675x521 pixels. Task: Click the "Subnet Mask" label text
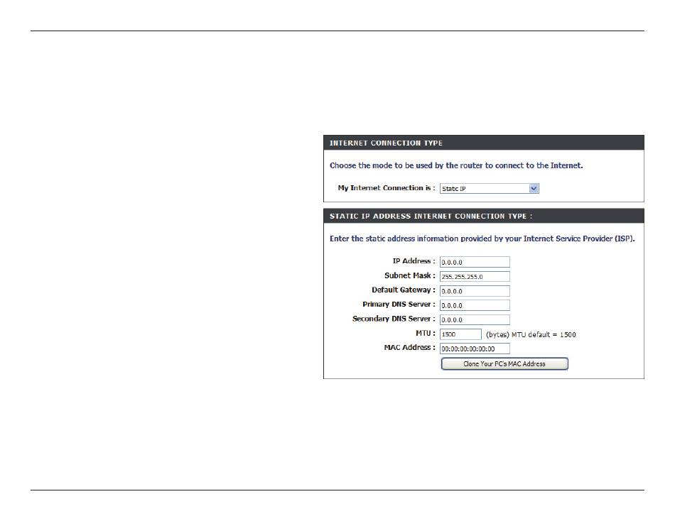click(409, 275)
